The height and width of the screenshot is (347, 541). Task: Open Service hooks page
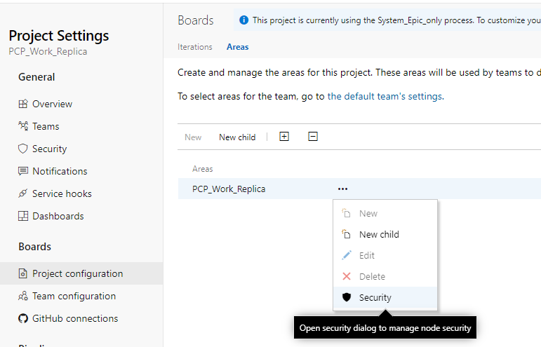62,193
